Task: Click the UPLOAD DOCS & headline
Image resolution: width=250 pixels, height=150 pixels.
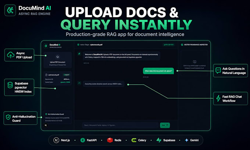Action: [x=122, y=12]
